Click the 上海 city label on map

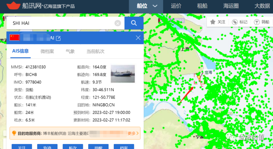pyautogui.click(x=185, y=49)
